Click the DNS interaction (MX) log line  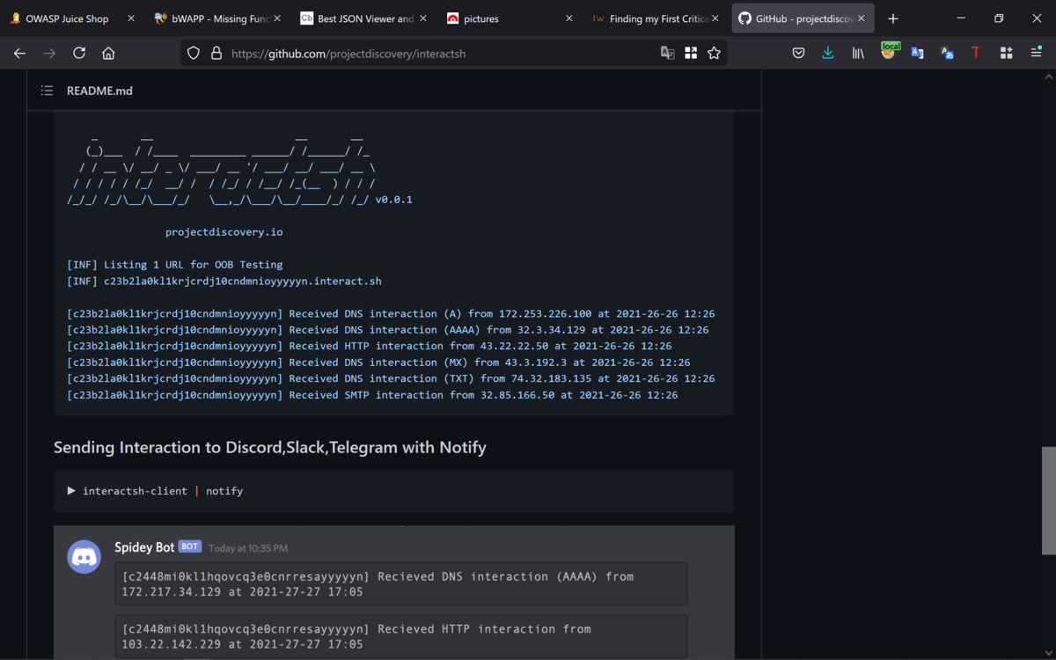pos(378,363)
